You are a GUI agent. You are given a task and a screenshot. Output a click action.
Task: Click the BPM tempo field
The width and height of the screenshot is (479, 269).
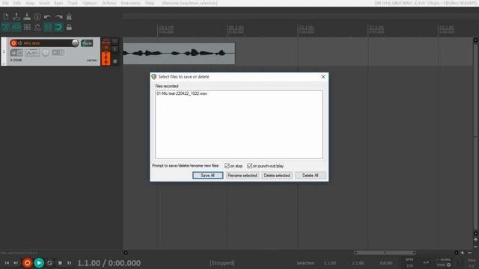coord(409,263)
